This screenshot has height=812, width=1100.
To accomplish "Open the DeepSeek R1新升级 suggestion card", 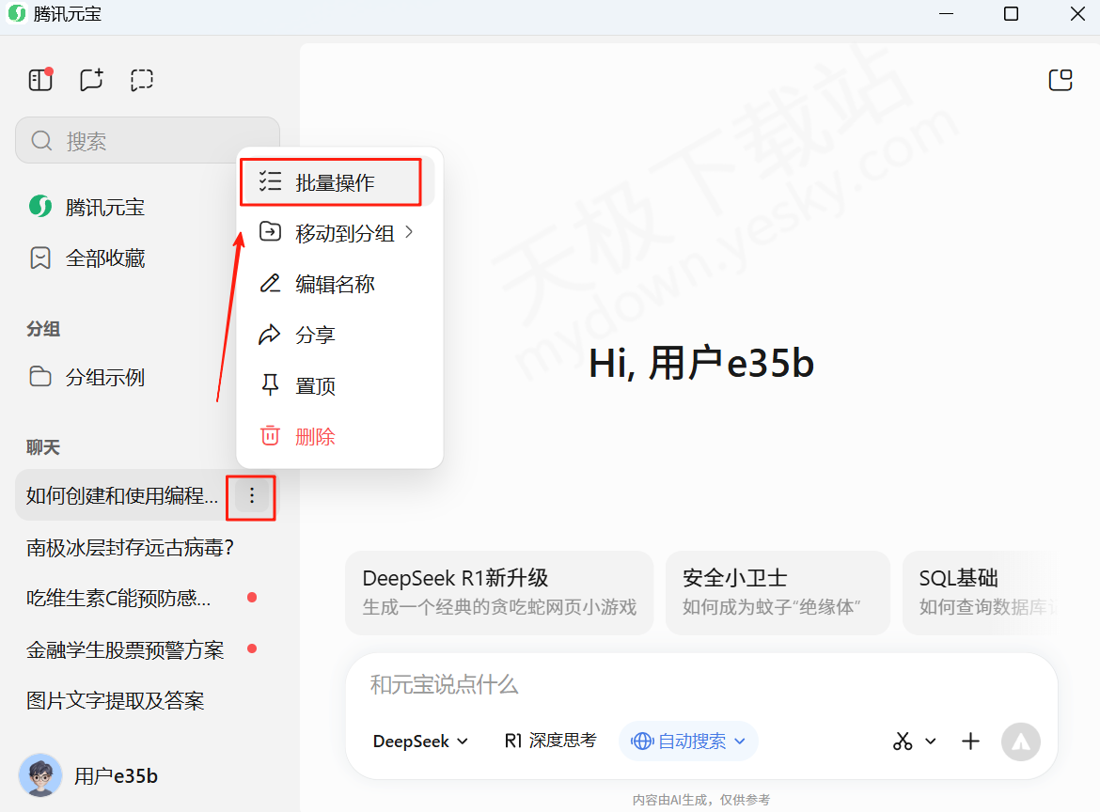I will tap(499, 592).
